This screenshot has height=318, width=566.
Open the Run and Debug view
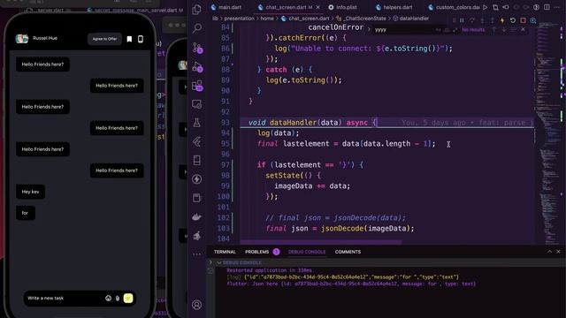click(197, 67)
